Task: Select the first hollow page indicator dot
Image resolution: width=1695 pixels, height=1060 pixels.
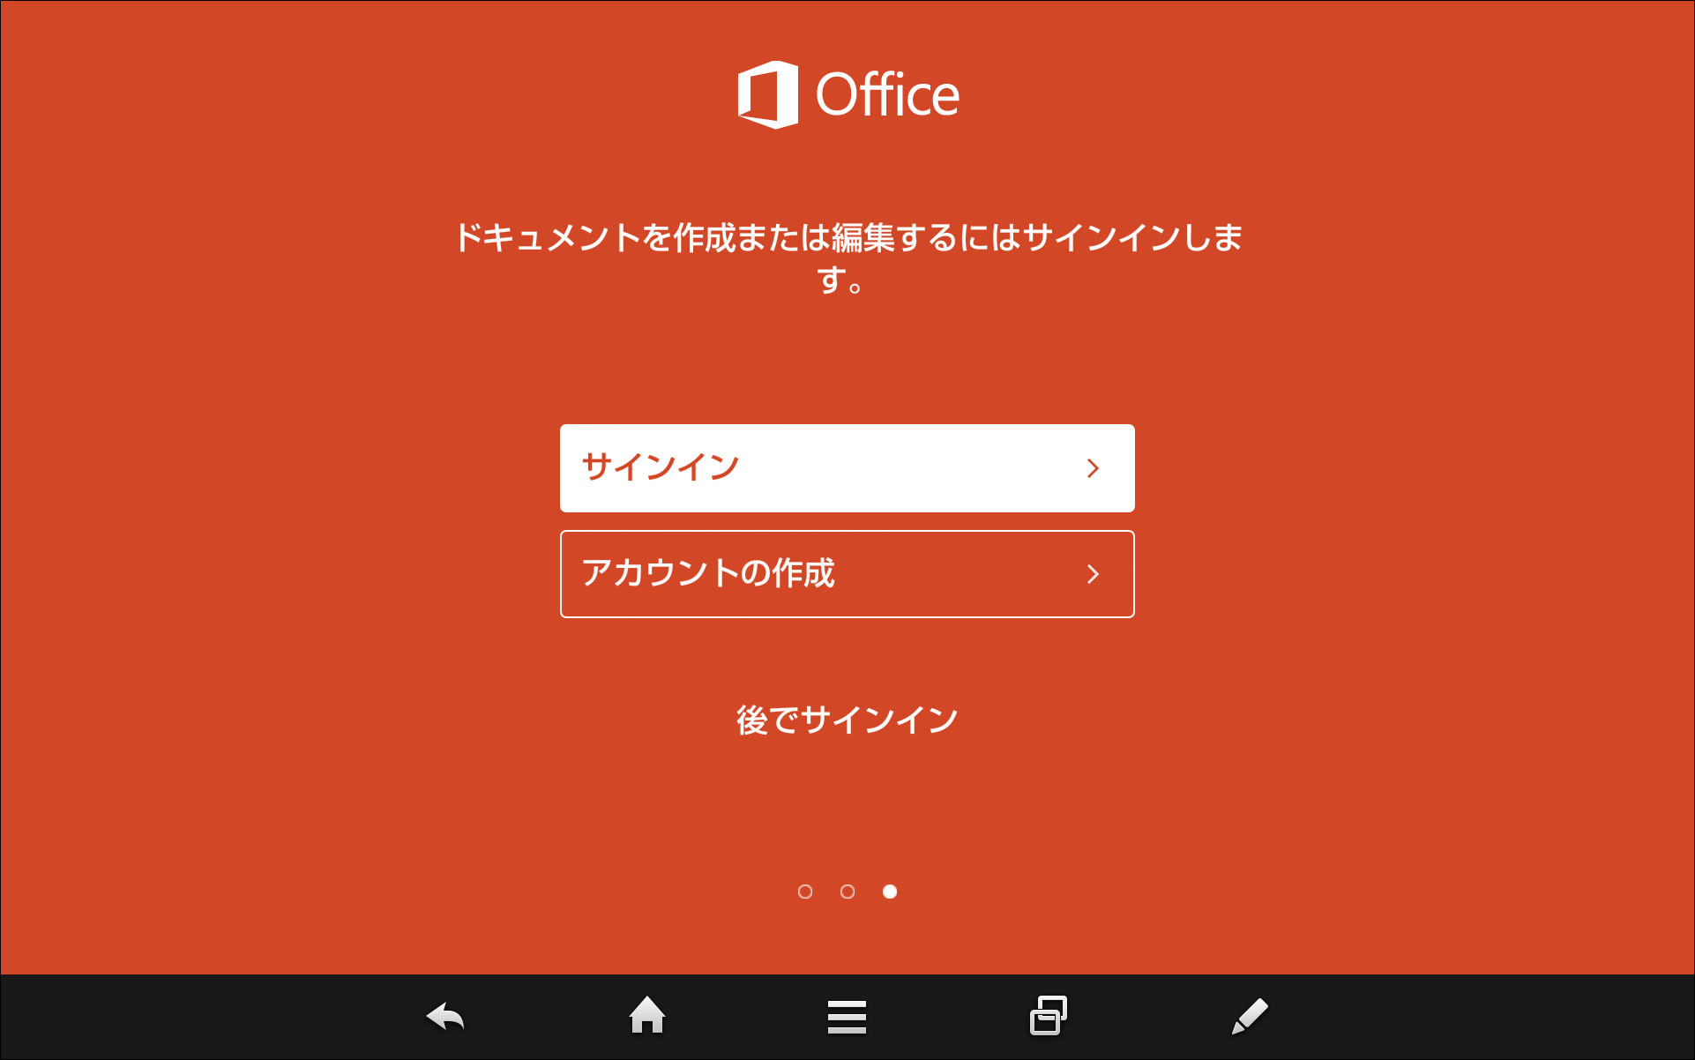Action: point(805,892)
